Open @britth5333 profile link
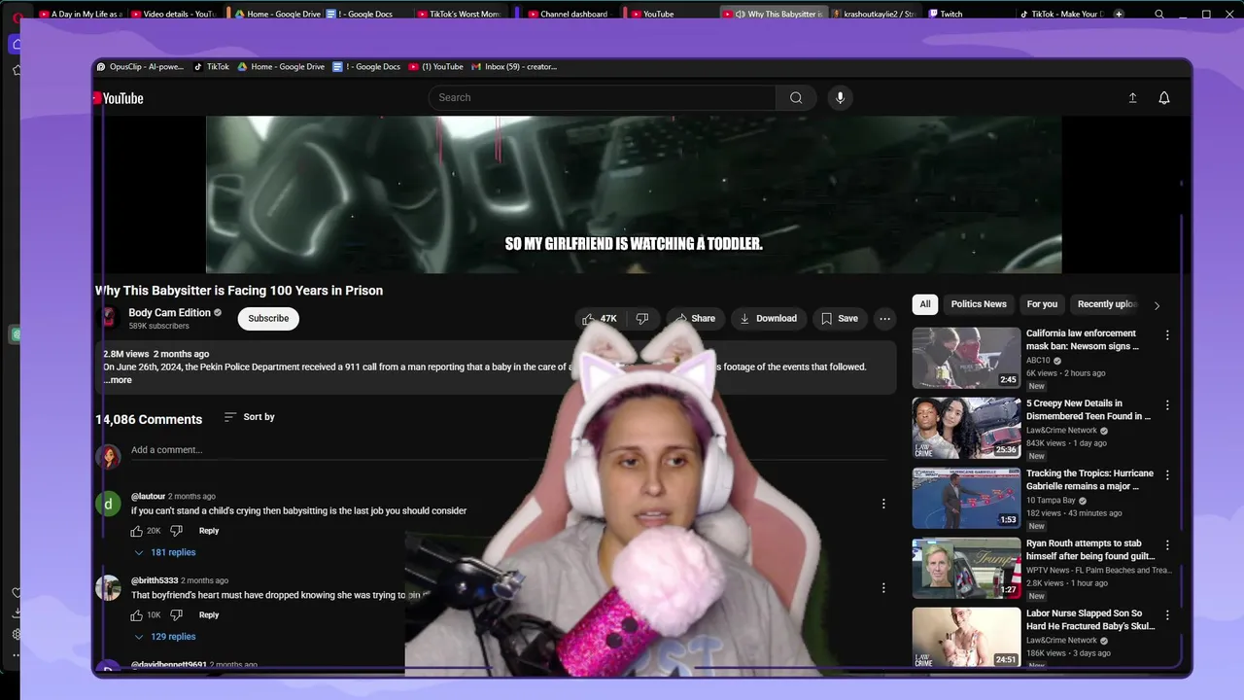1244x700 pixels. pyautogui.click(x=155, y=581)
